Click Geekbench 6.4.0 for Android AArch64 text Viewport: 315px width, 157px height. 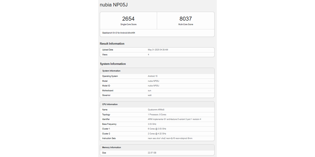point(119,33)
